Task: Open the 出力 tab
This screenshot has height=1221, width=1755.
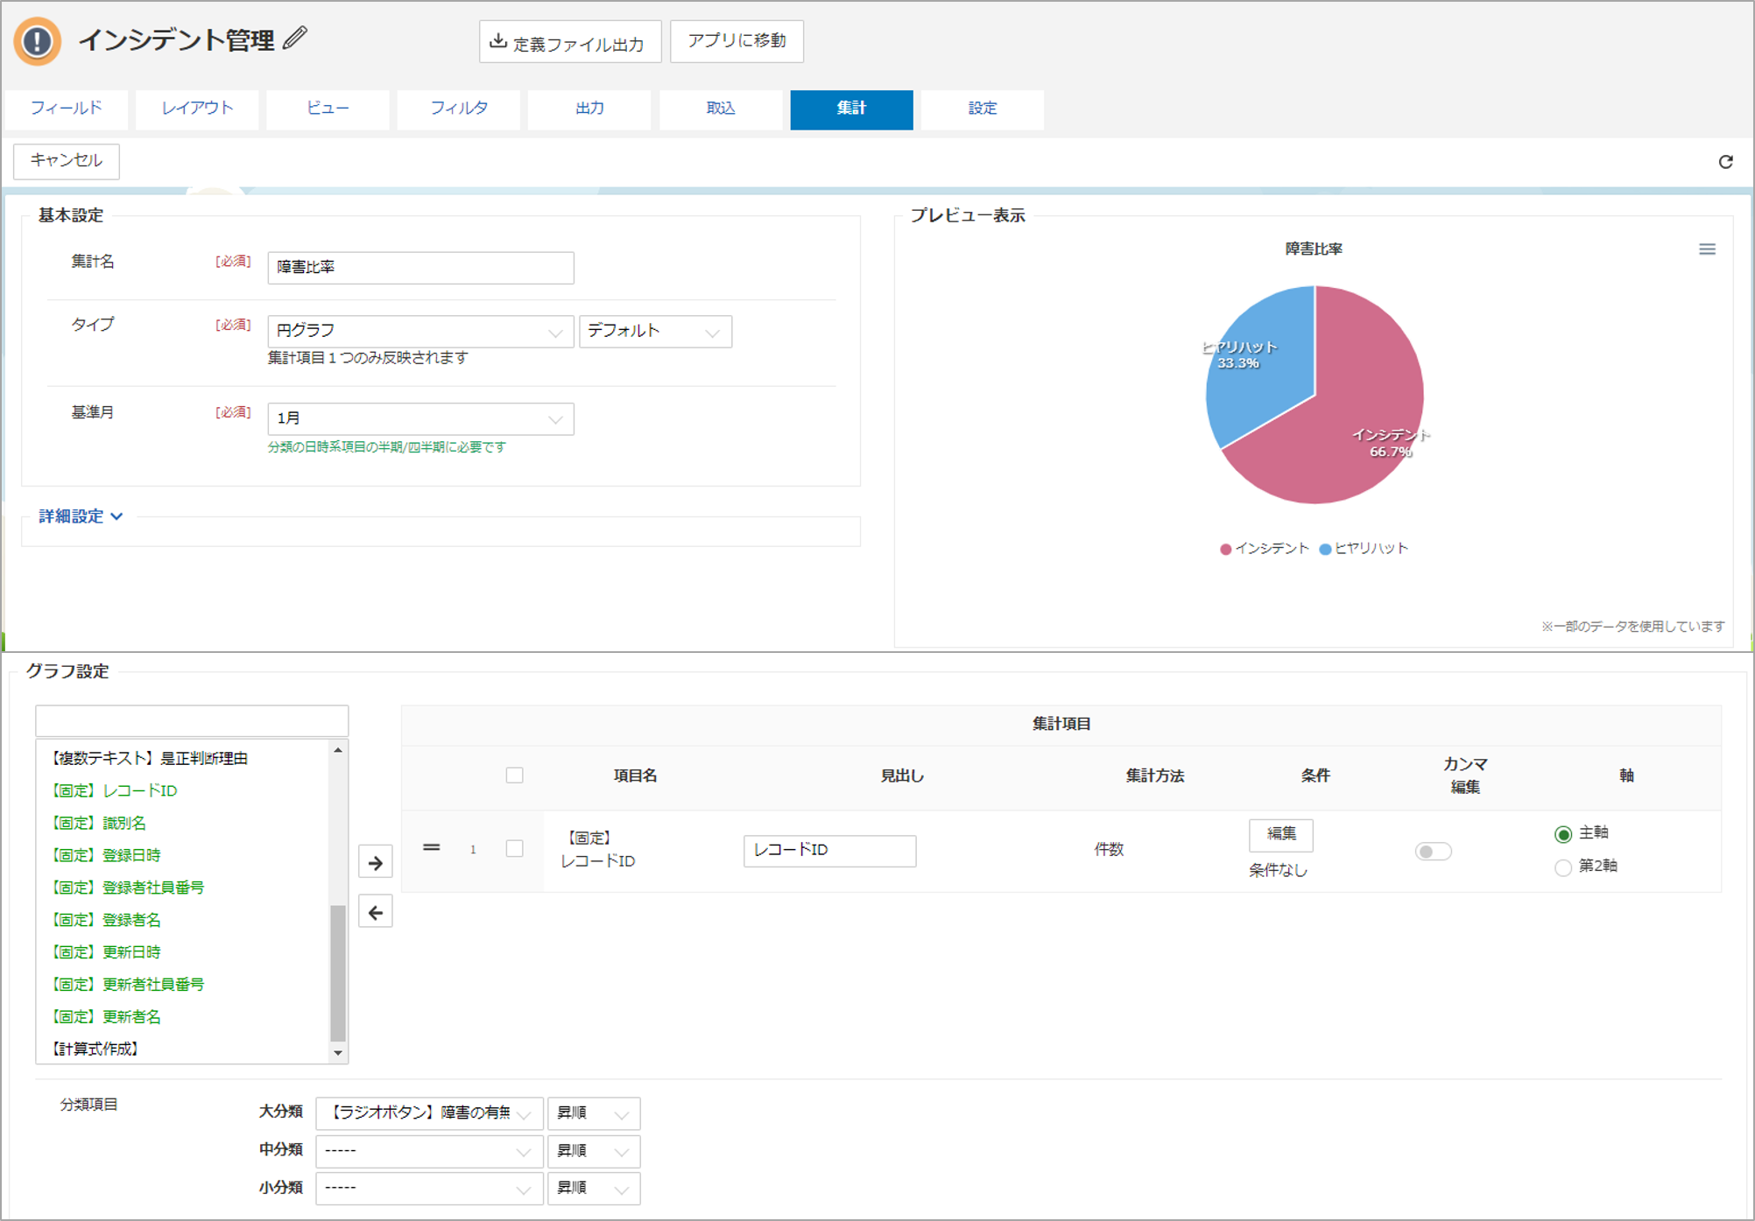Action: [589, 109]
